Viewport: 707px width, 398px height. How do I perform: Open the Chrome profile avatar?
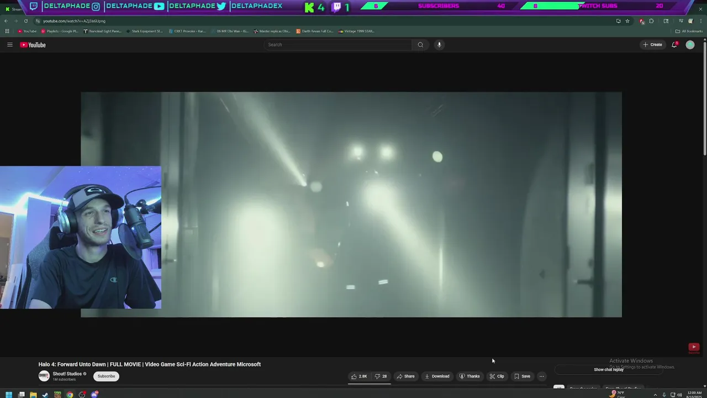(x=690, y=21)
